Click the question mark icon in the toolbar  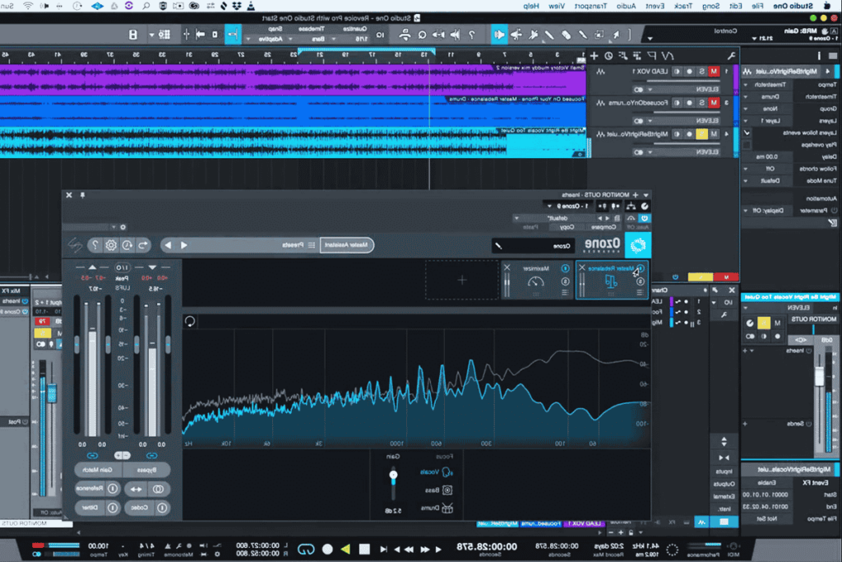click(x=471, y=35)
